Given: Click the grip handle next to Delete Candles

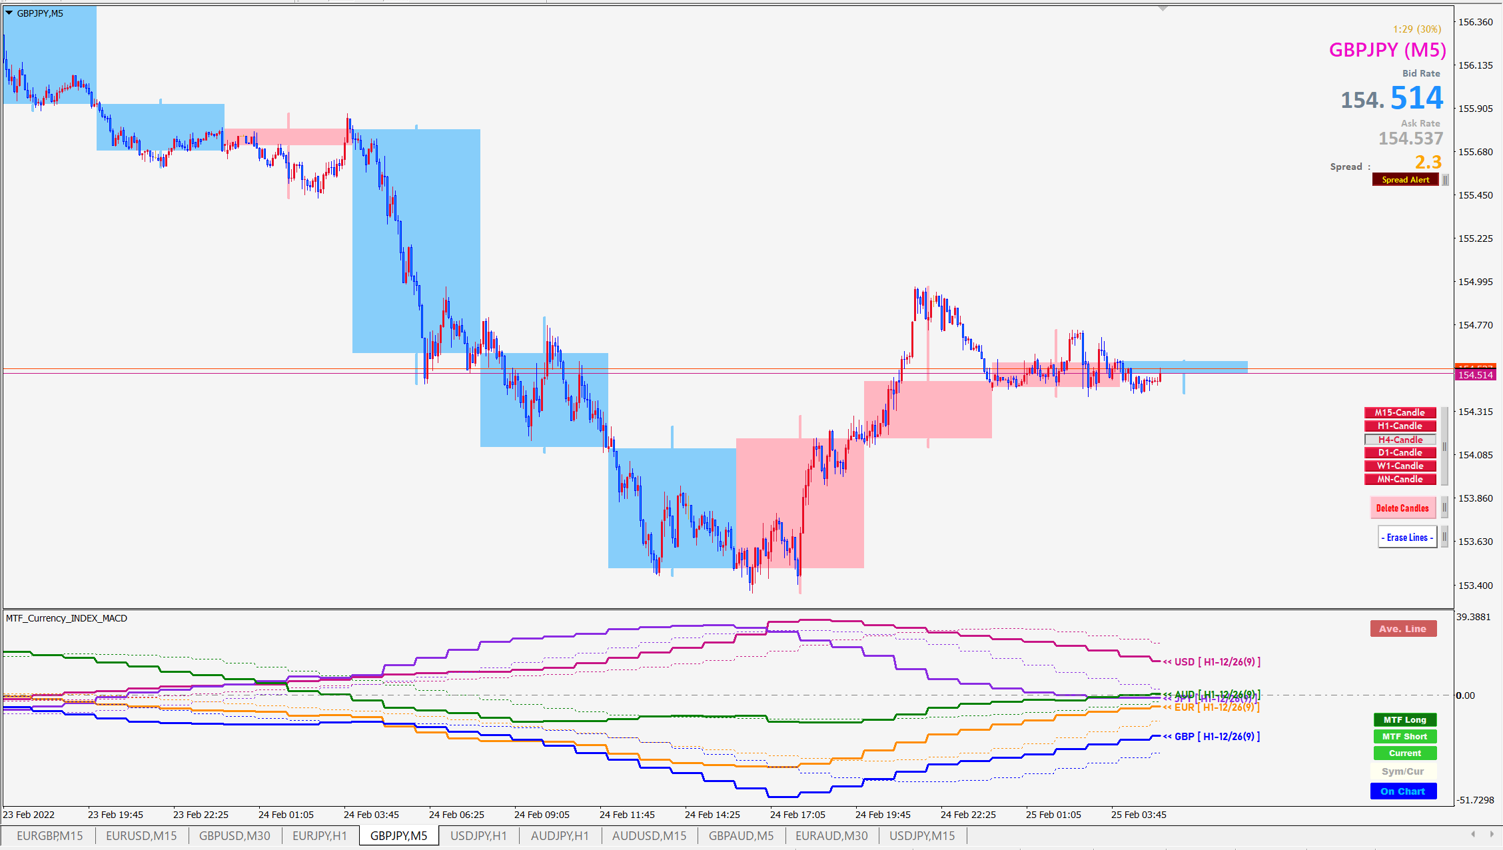Looking at the screenshot, I should tap(1444, 508).
